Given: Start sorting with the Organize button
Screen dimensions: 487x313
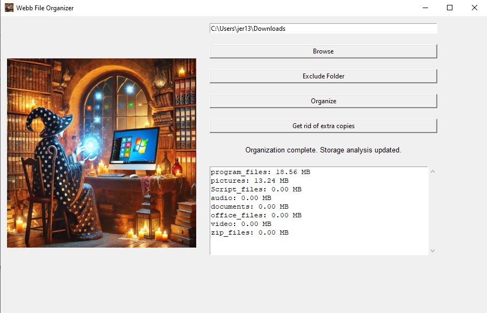Looking at the screenshot, I should coord(323,101).
